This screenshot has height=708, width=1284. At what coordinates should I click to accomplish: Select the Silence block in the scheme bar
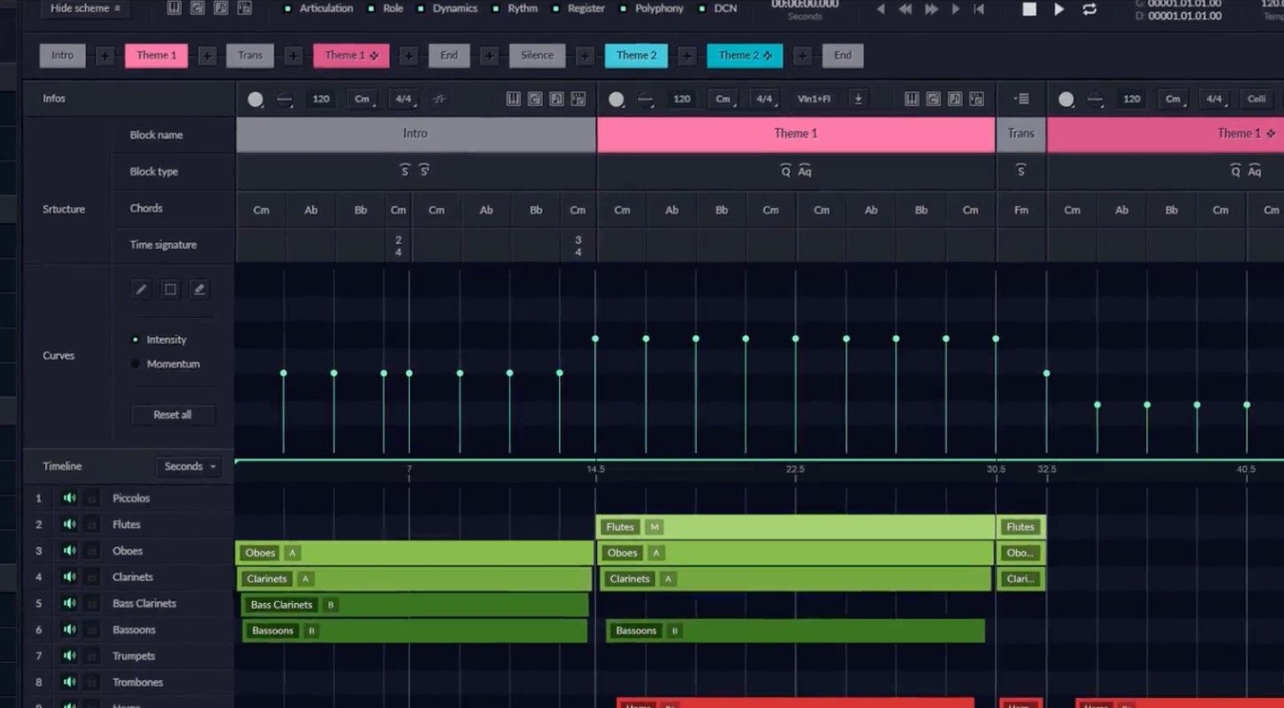(x=537, y=56)
